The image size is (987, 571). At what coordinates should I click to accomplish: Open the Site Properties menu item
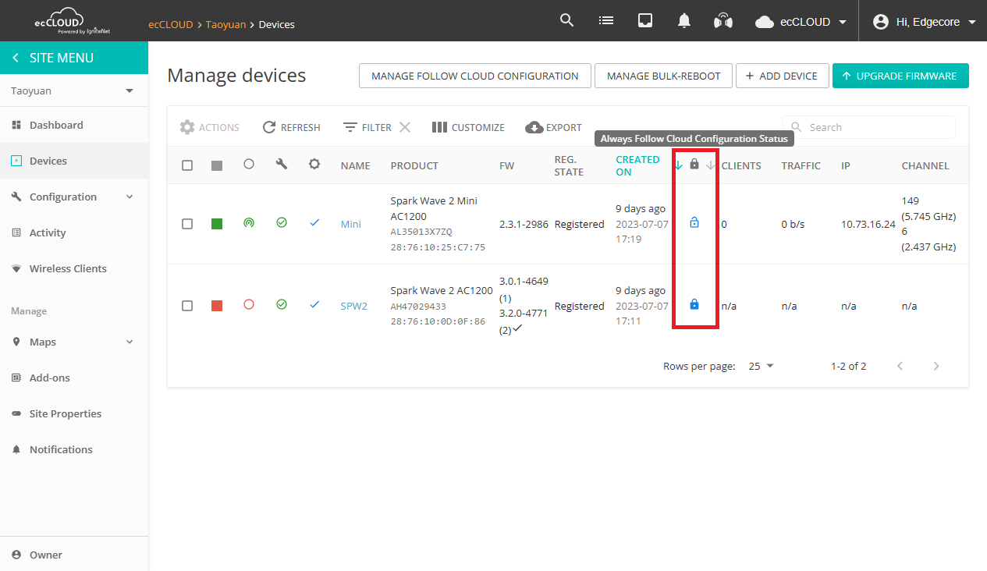pyautogui.click(x=73, y=413)
